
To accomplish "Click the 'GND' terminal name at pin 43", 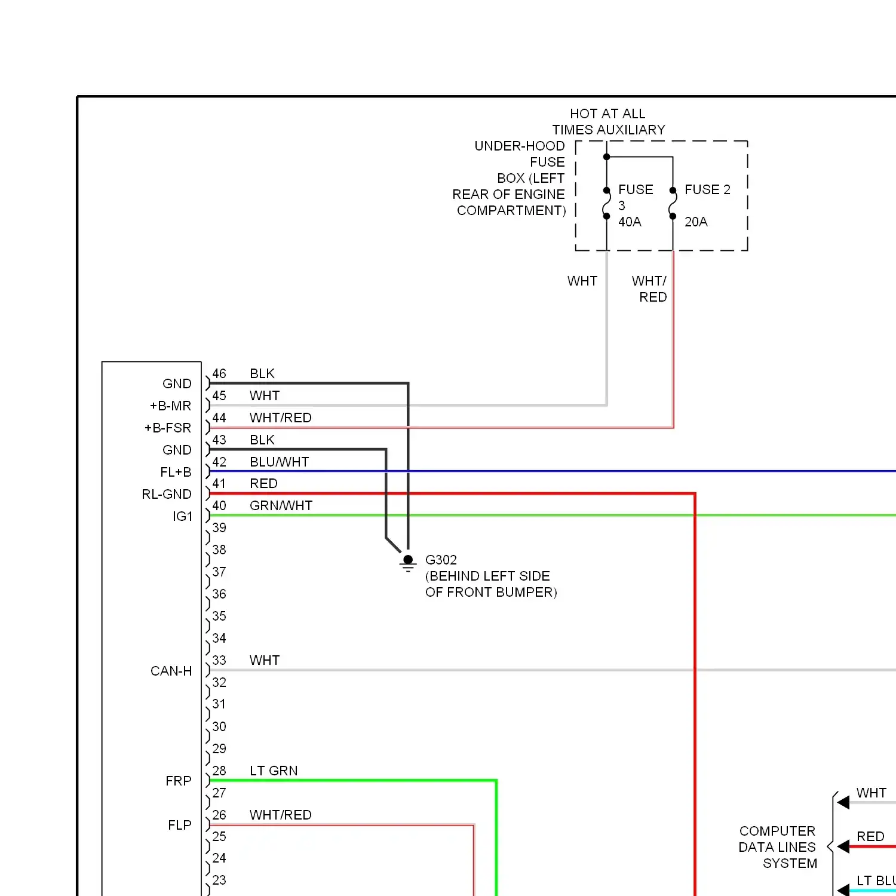I will [x=177, y=450].
